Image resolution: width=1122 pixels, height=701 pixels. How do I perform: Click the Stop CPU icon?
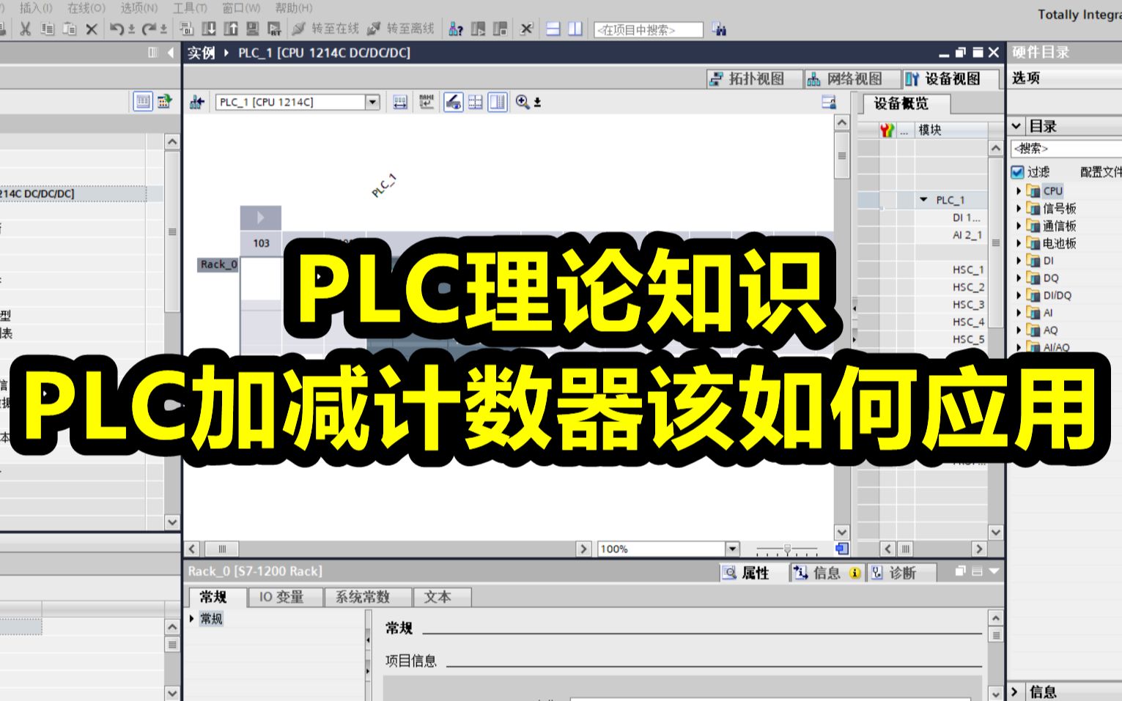[x=501, y=29]
